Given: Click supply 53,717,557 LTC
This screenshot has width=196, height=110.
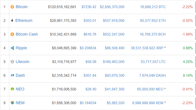Looking at the screenshot, I should (153, 62).
